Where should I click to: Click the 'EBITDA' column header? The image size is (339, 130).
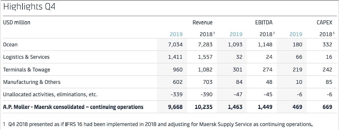click(264, 22)
